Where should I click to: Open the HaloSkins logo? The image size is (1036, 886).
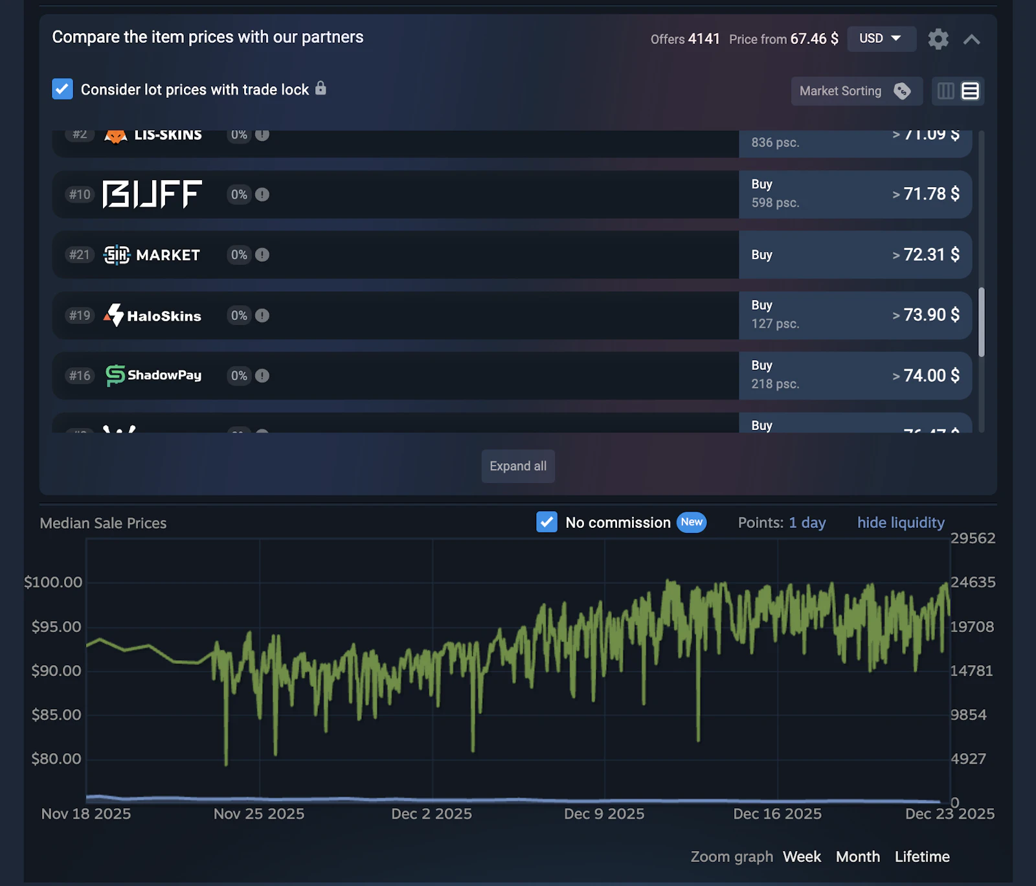(152, 315)
